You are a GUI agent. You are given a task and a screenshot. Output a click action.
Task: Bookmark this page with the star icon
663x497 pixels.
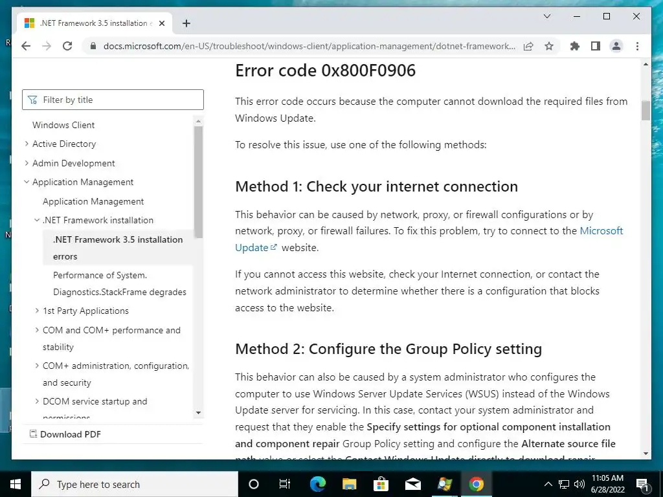point(549,46)
